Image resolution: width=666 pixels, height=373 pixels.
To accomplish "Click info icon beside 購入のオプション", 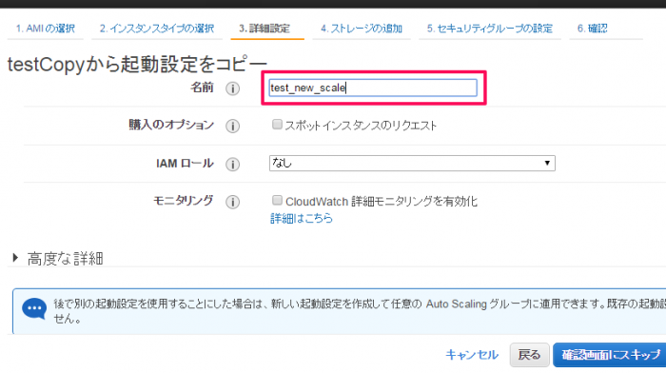I will pos(232,126).
